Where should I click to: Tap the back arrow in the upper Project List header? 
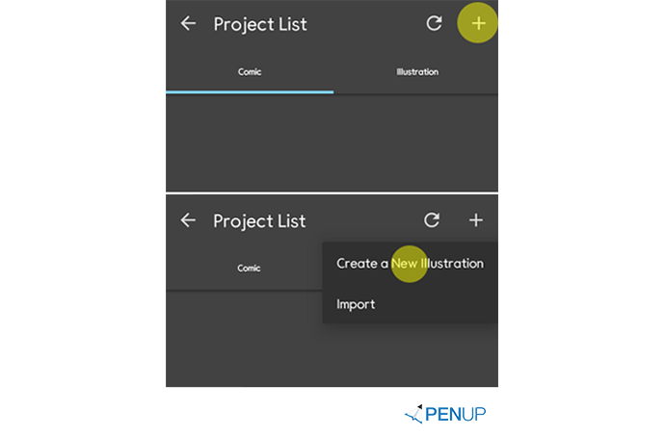(x=188, y=23)
